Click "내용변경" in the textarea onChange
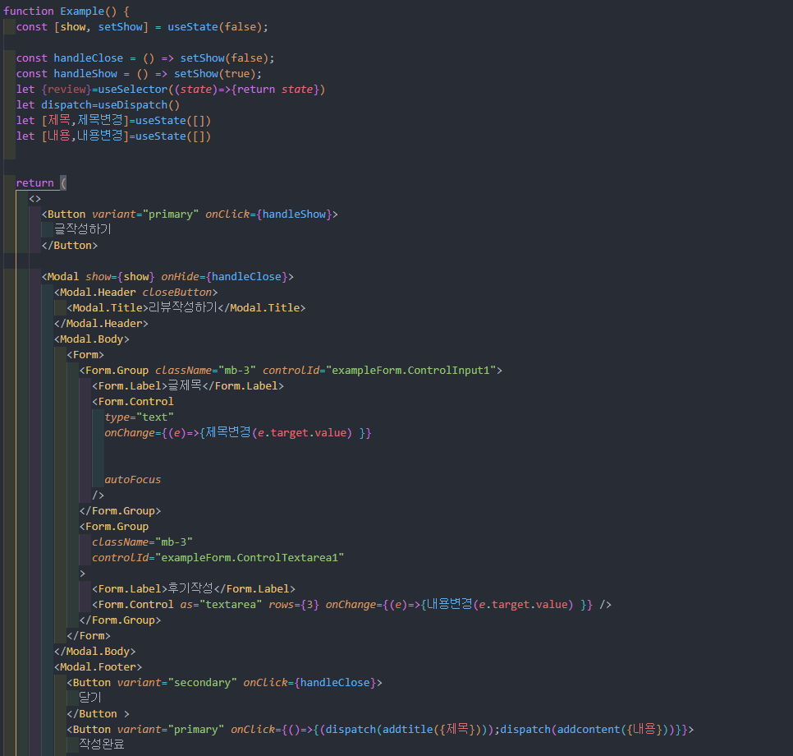Image resolution: width=793 pixels, height=756 pixels. 450,604
